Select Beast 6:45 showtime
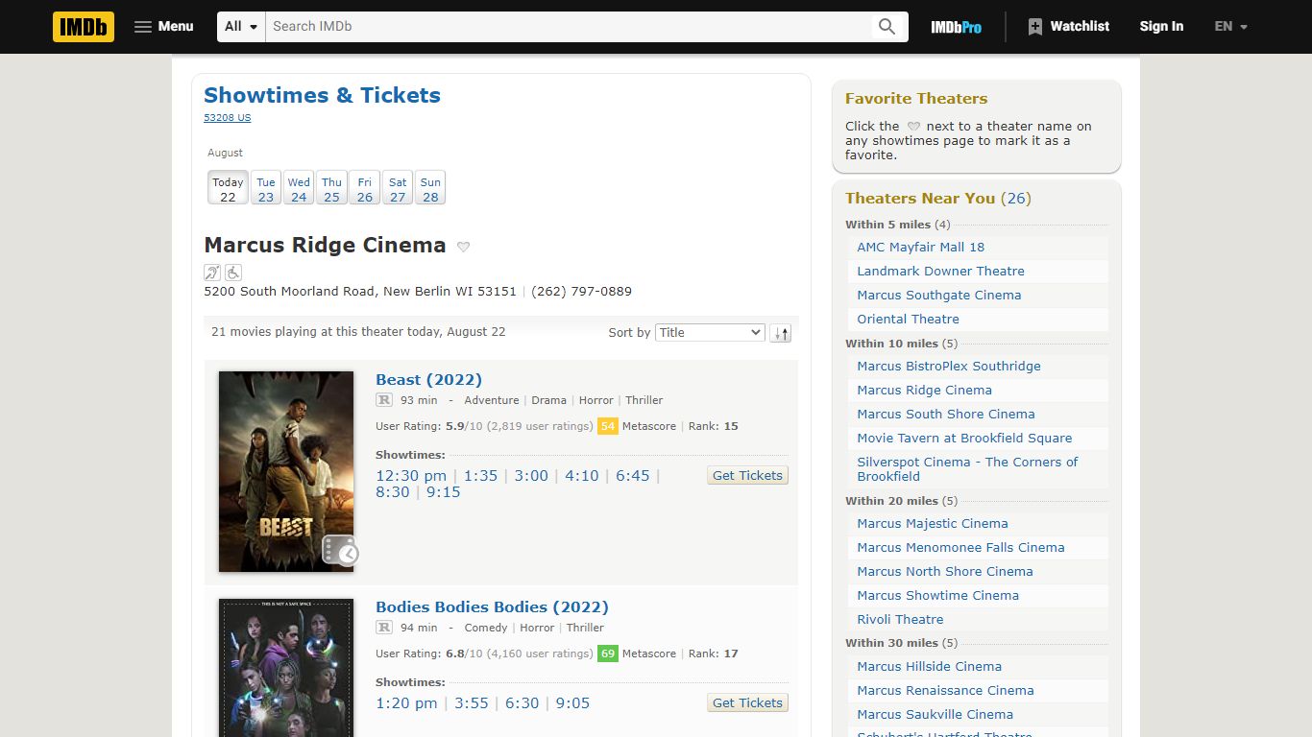This screenshot has width=1312, height=737. (633, 475)
